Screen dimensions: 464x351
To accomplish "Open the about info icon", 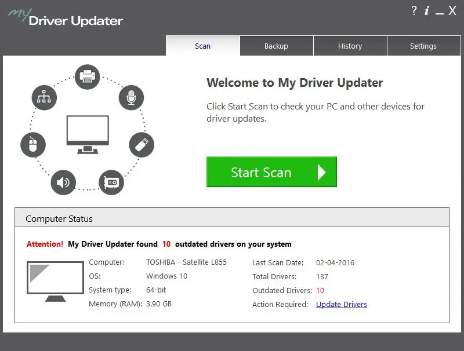I will click(427, 10).
